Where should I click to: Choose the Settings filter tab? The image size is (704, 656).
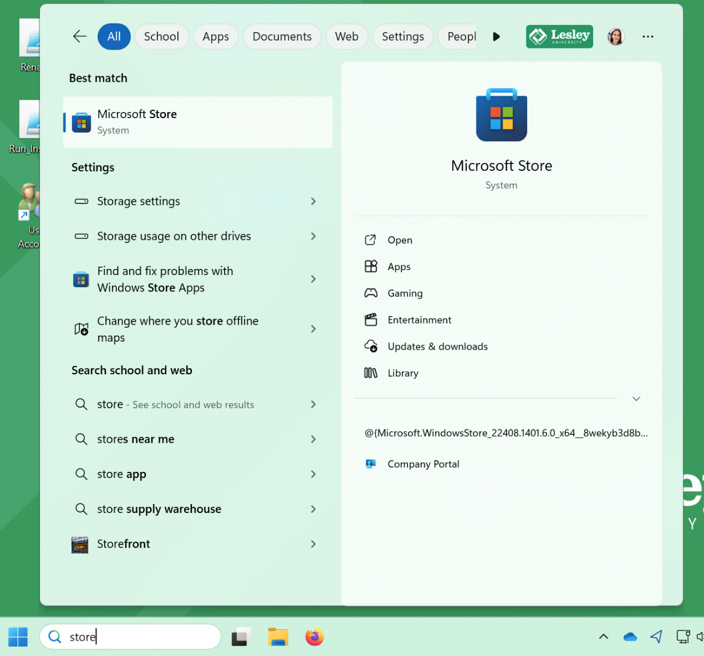[403, 36]
